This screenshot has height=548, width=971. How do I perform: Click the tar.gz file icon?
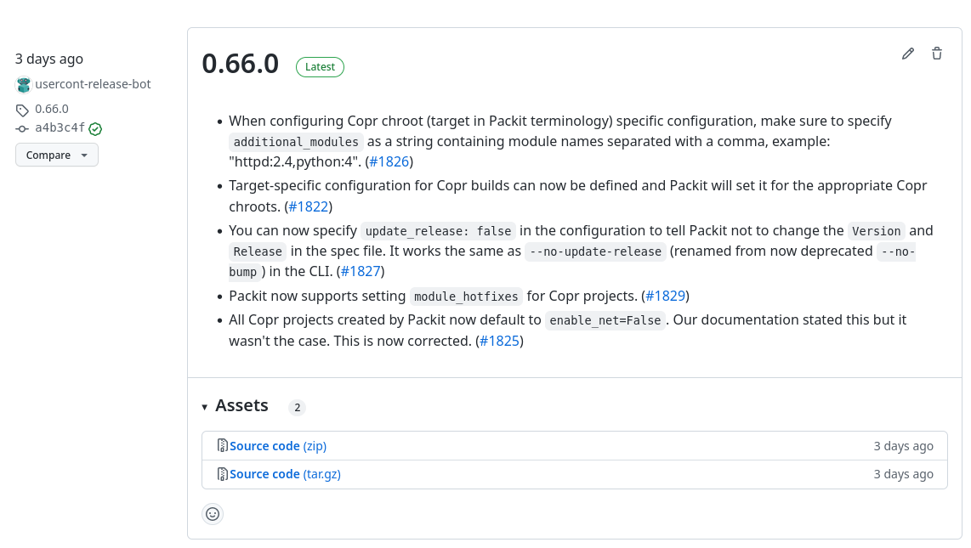click(x=222, y=474)
